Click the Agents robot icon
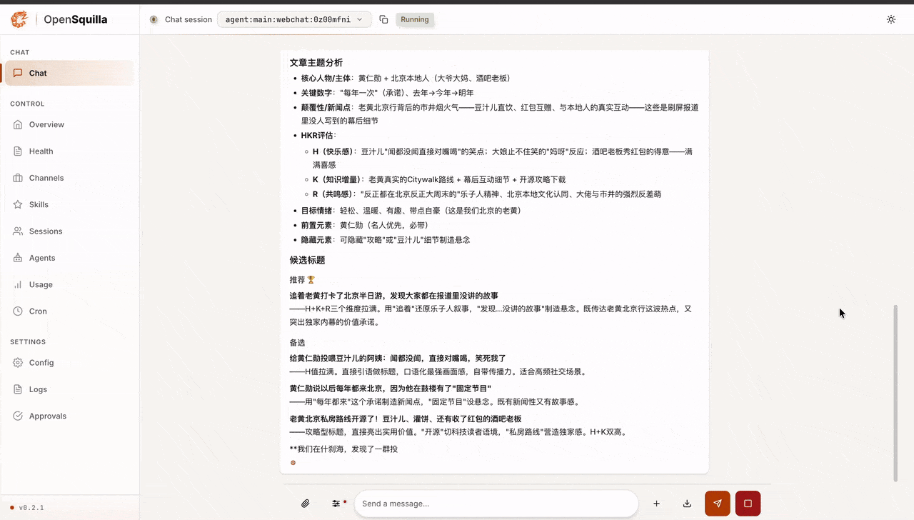Image resolution: width=914 pixels, height=520 pixels. click(x=18, y=258)
